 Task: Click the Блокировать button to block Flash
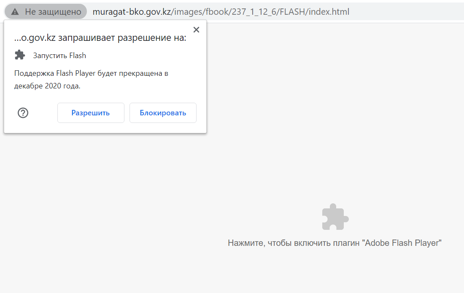(163, 113)
